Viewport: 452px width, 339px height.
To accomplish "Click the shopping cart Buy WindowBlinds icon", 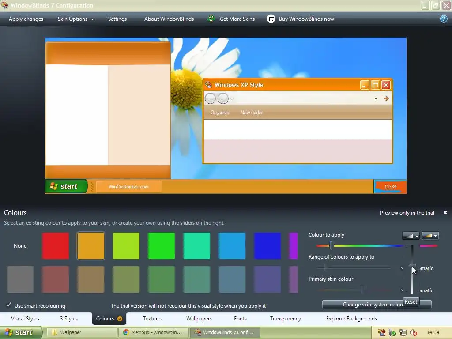I will pos(271,19).
